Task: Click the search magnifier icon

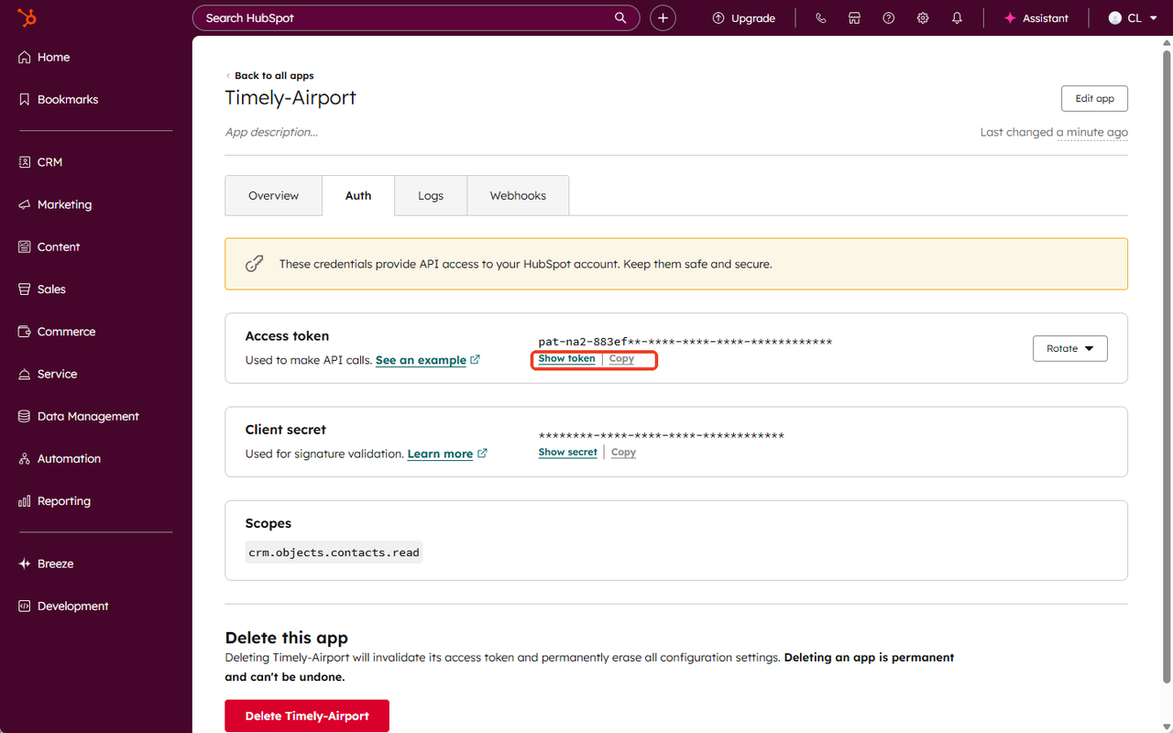Action: 620,18
